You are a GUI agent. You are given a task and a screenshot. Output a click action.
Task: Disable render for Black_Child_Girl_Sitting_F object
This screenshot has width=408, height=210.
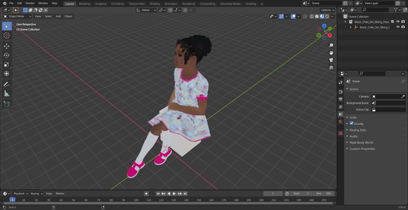403,27
